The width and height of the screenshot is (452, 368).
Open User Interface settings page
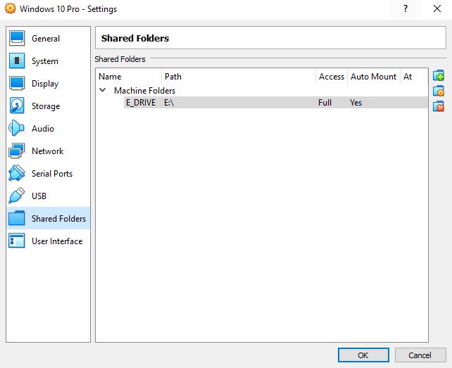point(48,241)
